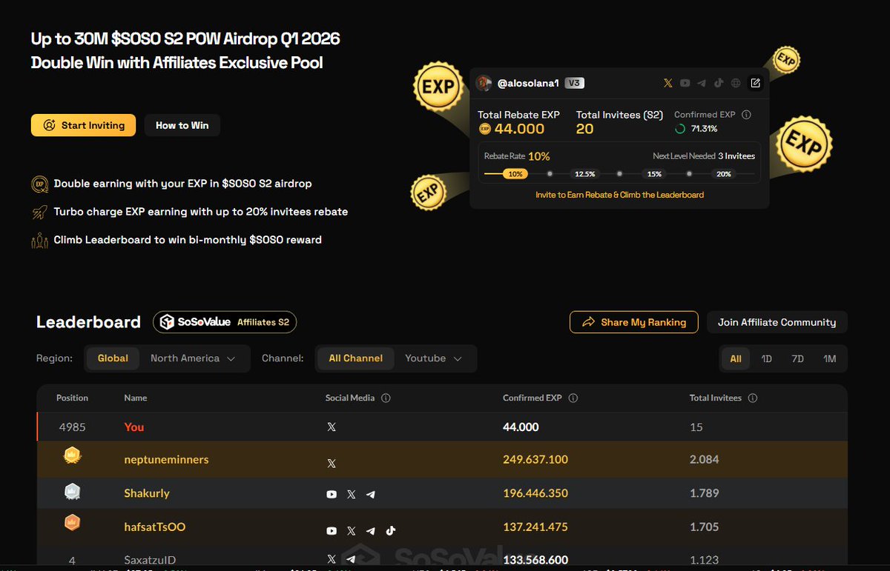Select the All Channel filter
890x571 pixels.
click(356, 358)
